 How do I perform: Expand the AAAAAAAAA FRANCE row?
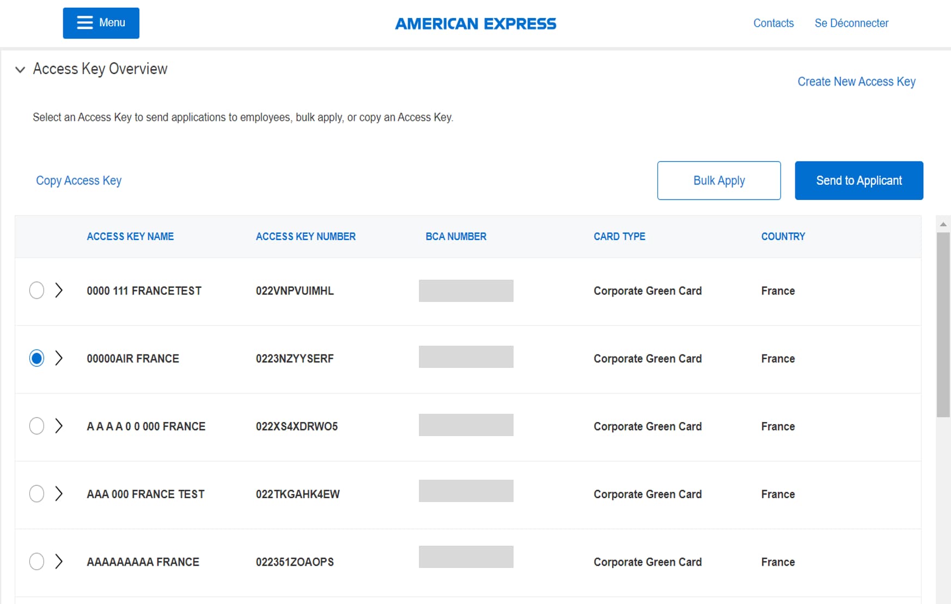pos(59,561)
